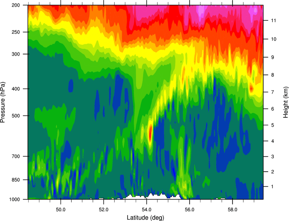Click the 54.0 latitude tick label
The height and width of the screenshot is (221, 289).
point(147,209)
